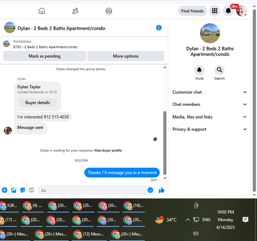Open the volume speaker tray icon
Screen dimensions: 257x241
(x=196, y=233)
